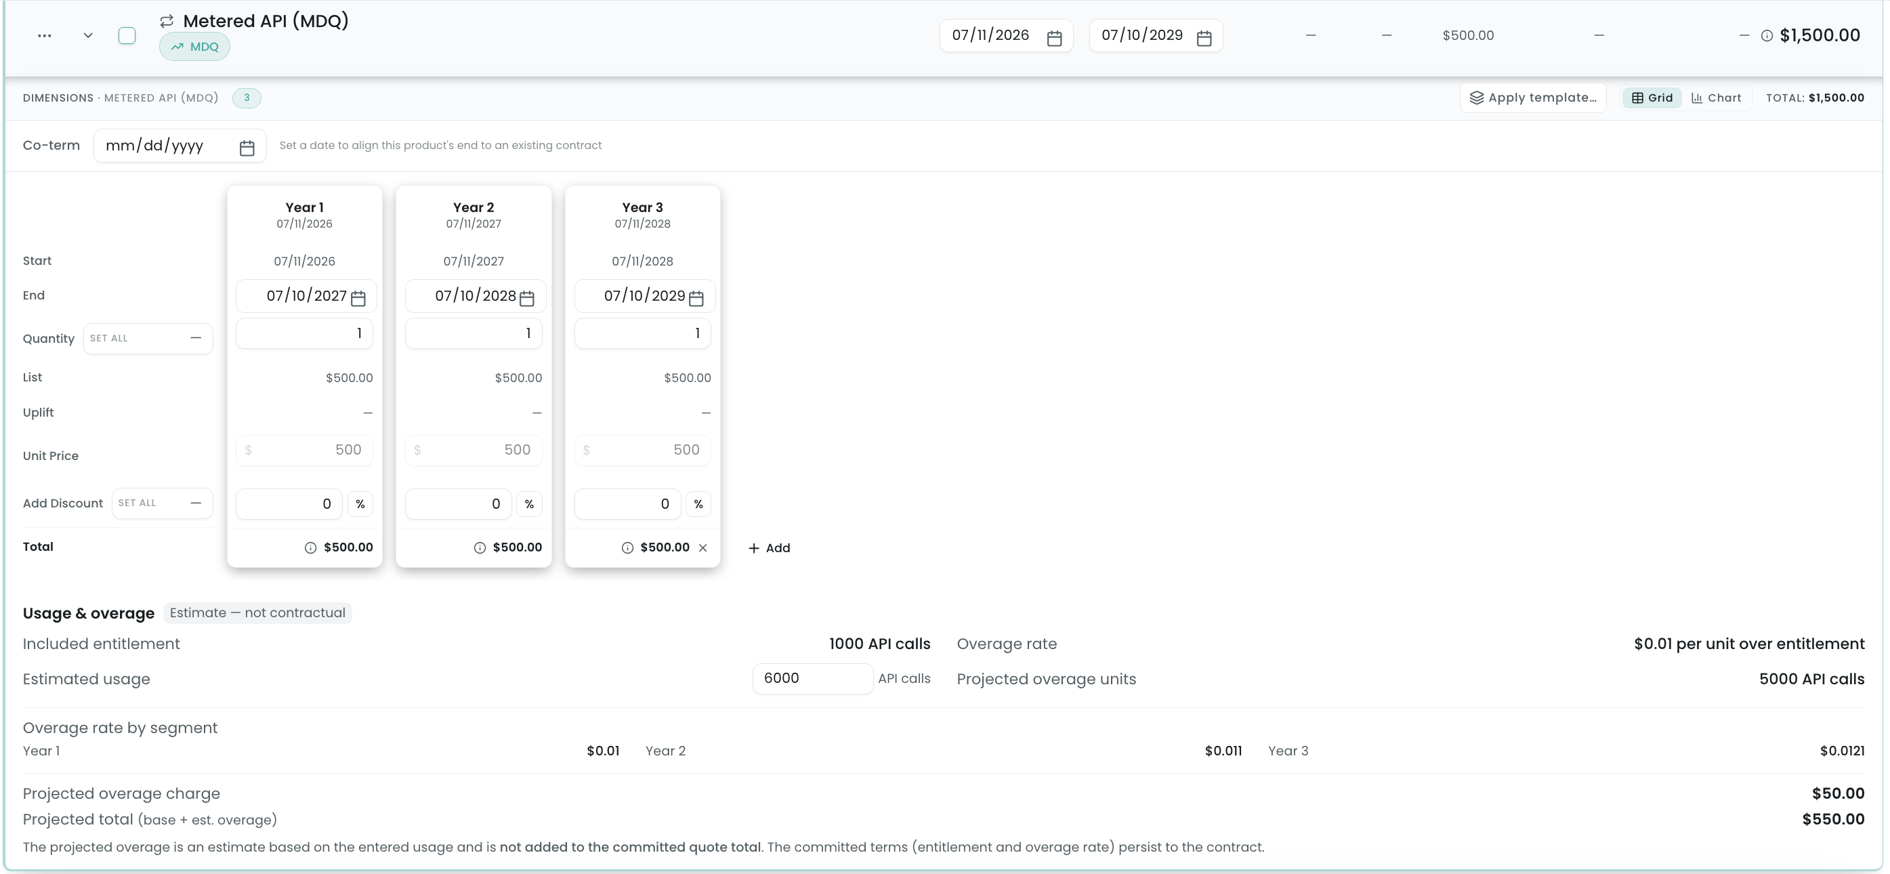The image size is (1890, 874).
Task: Click the 'Estimate — not contractual' label
Action: [x=257, y=612]
